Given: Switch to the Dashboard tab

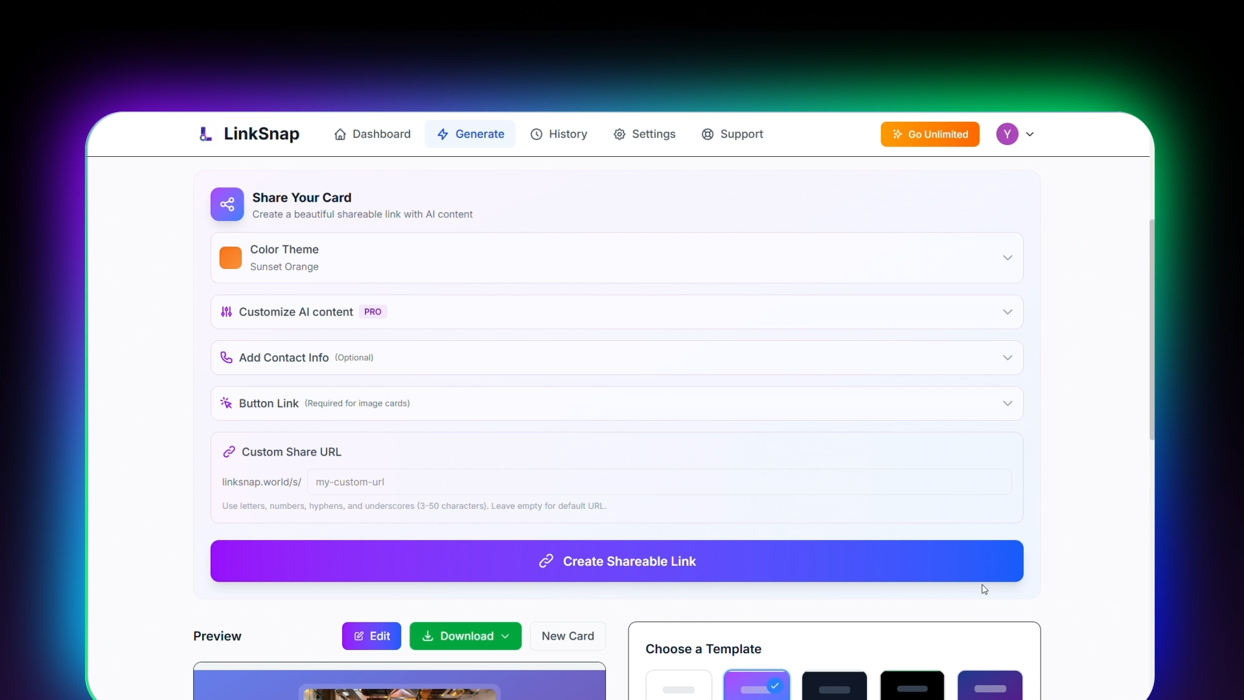Looking at the screenshot, I should click(x=373, y=134).
